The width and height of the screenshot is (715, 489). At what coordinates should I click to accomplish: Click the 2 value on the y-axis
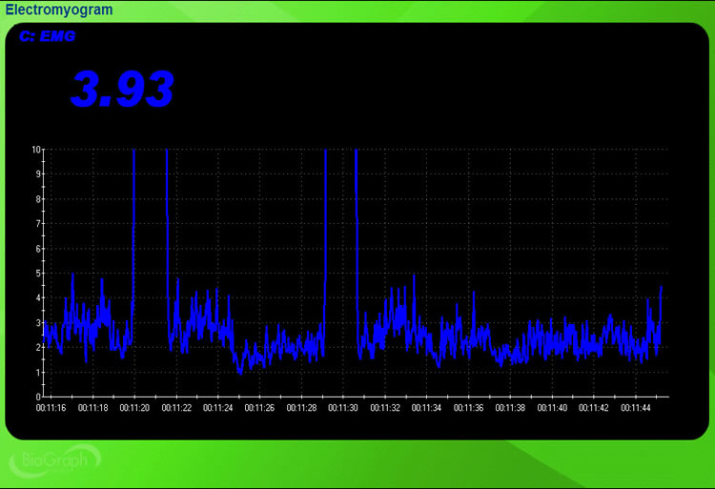[36, 347]
